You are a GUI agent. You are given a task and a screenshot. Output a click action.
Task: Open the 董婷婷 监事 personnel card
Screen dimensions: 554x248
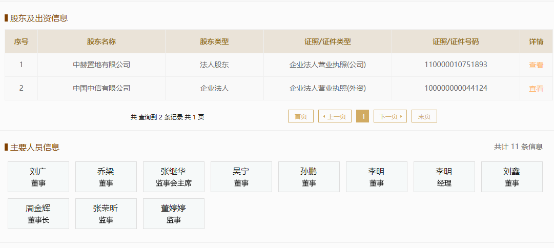pos(174,213)
